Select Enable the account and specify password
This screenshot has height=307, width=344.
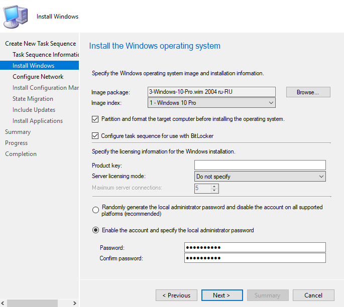[95, 230]
